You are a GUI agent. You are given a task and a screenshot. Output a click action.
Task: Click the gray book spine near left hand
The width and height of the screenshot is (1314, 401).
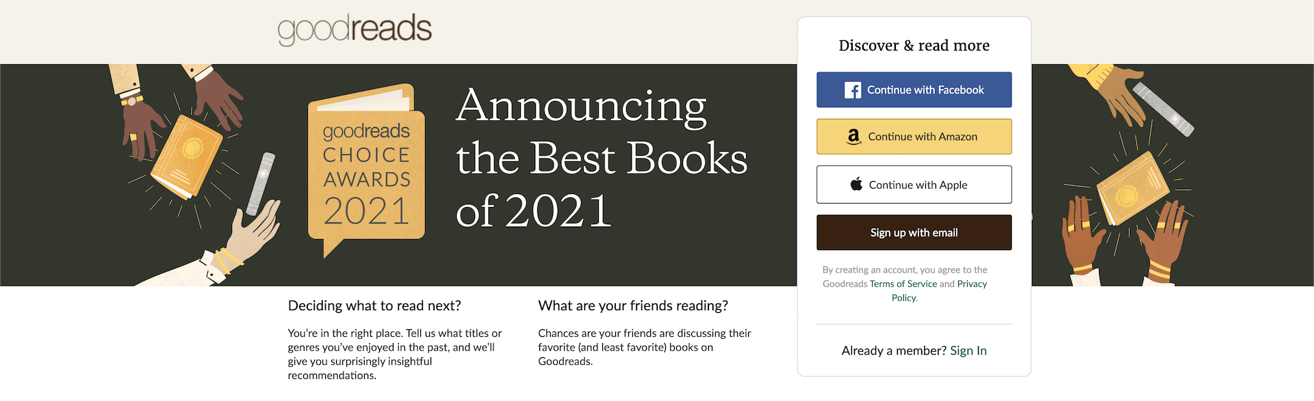(260, 184)
